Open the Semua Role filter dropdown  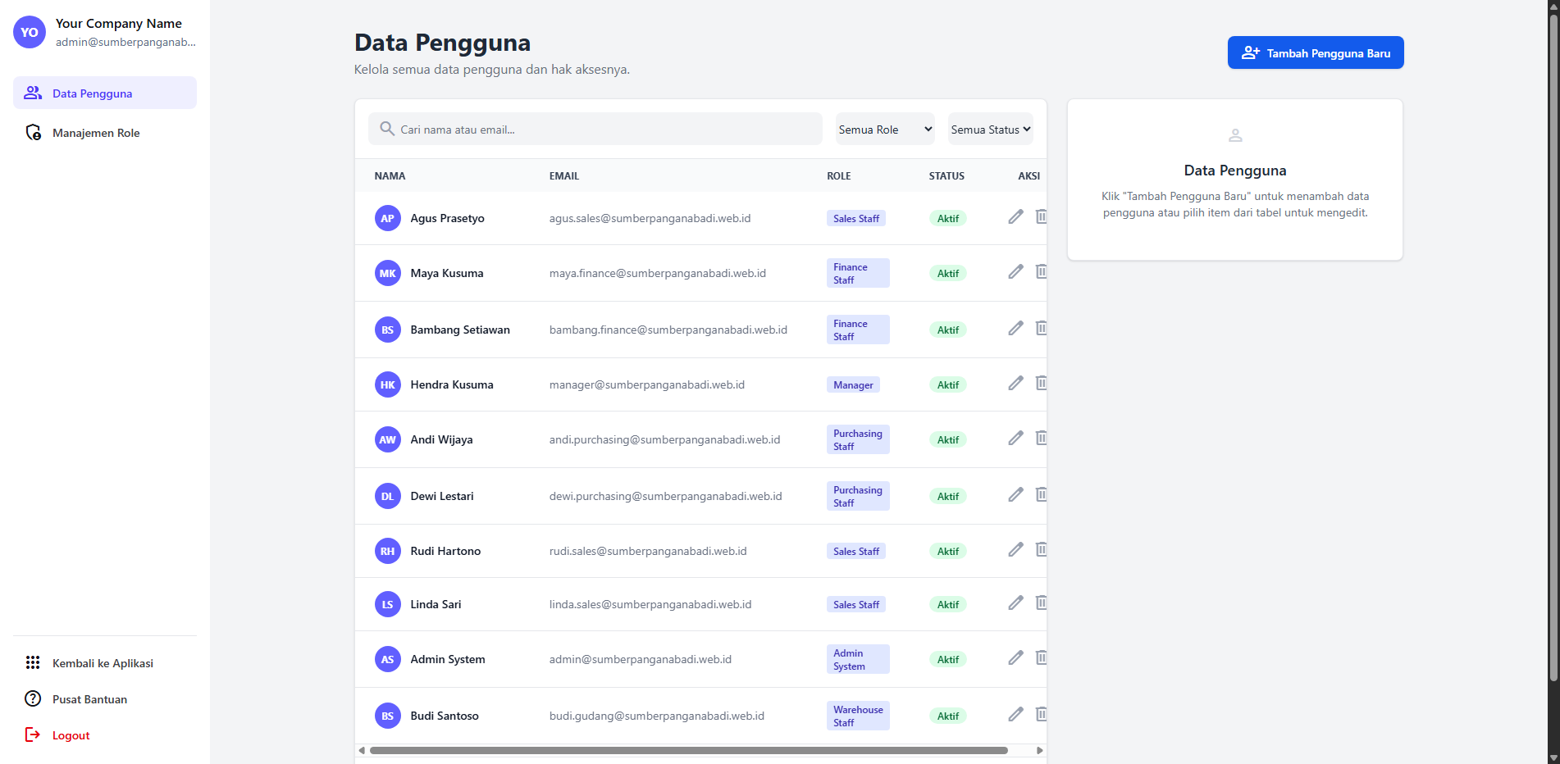click(x=884, y=130)
